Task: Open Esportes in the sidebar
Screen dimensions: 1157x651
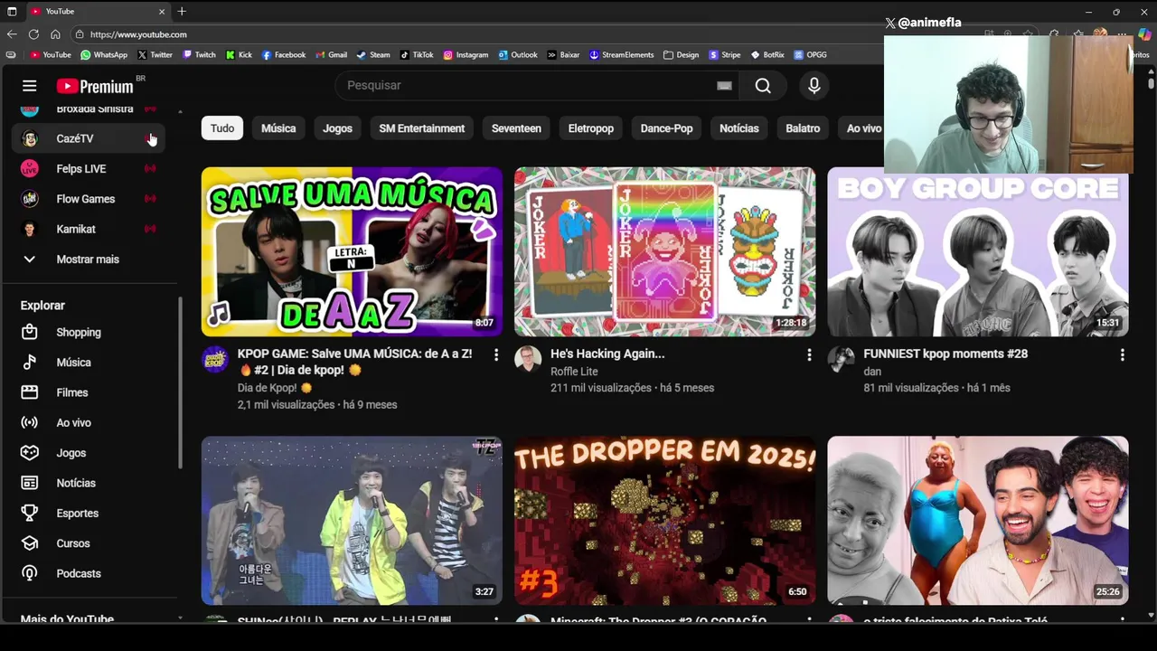Action: (x=90, y=513)
